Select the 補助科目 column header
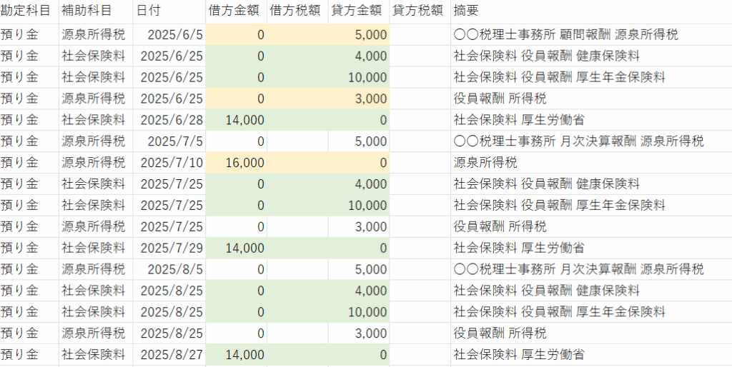 tap(86, 11)
